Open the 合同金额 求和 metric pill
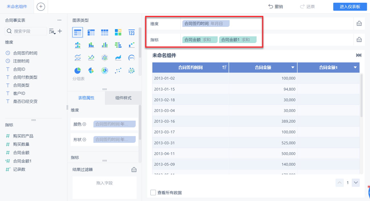This screenshot has width=370, height=201. click(x=200, y=40)
